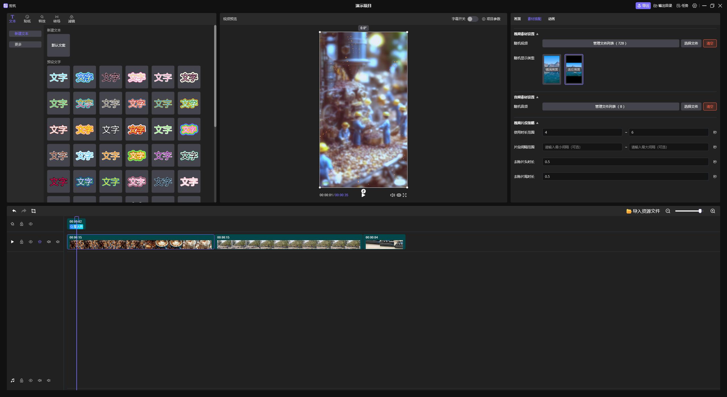Open the 贴纸 sticker panel
The height and width of the screenshot is (397, 727).
27,19
